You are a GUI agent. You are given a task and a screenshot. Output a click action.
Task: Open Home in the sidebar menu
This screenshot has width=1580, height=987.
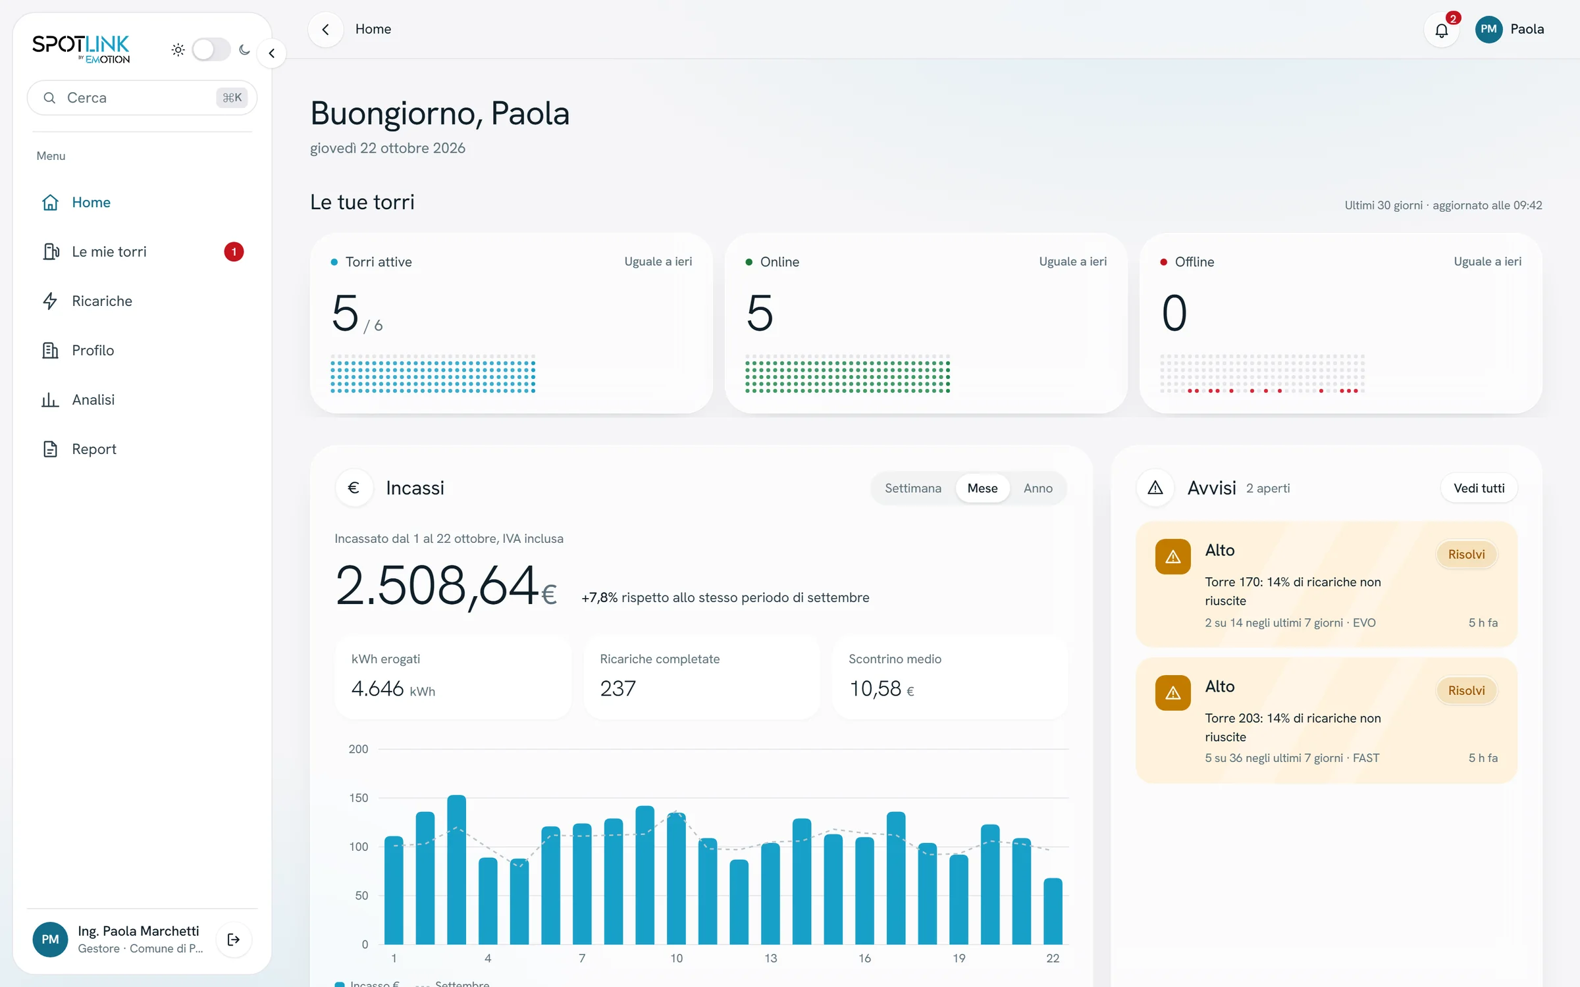pos(142,202)
